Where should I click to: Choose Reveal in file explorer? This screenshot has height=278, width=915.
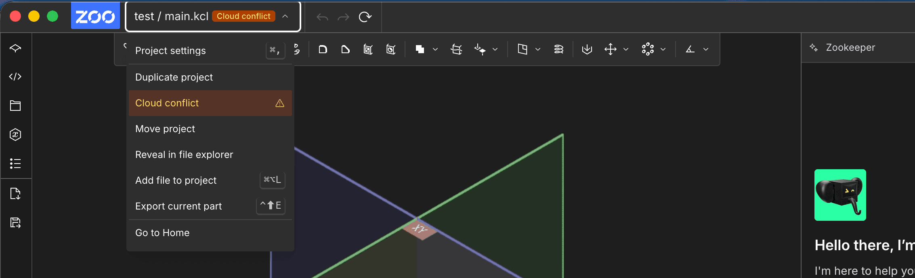click(x=210, y=155)
